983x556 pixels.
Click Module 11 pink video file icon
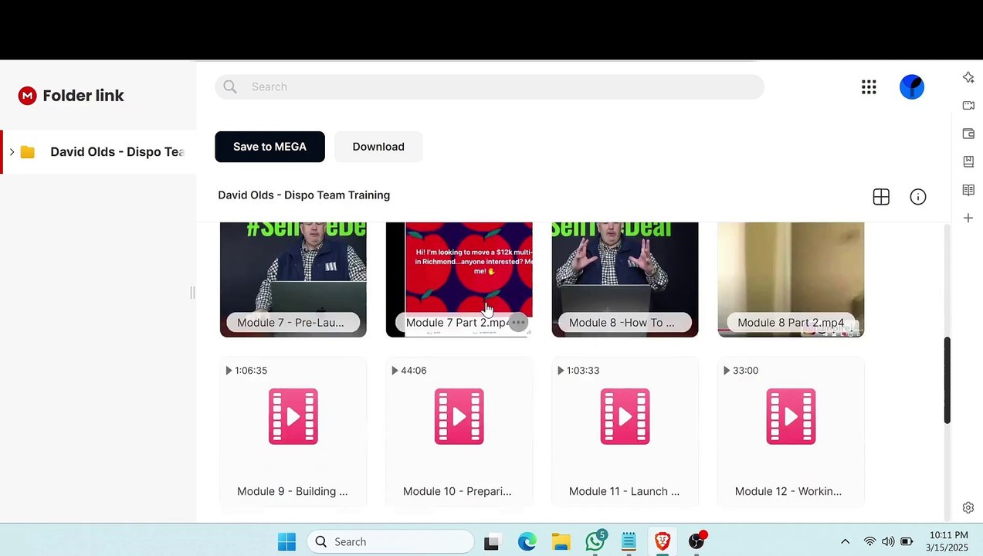(625, 416)
